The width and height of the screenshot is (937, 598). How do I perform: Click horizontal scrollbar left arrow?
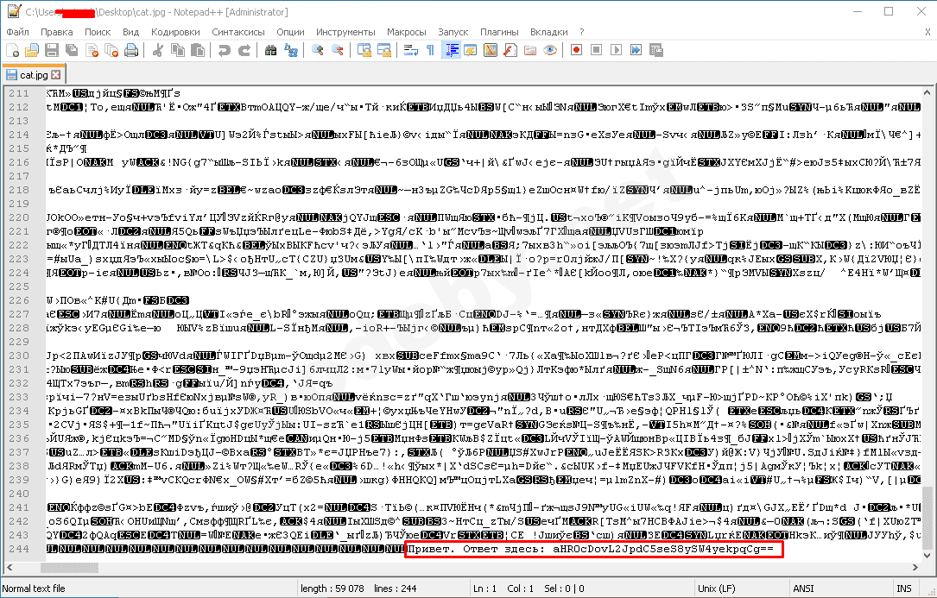[x=9, y=567]
